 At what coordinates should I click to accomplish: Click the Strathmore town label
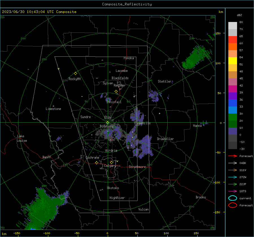click(x=137, y=167)
